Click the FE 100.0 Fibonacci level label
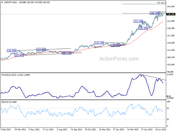The height and width of the screenshot is (132, 176). pyautogui.click(x=161, y=3)
